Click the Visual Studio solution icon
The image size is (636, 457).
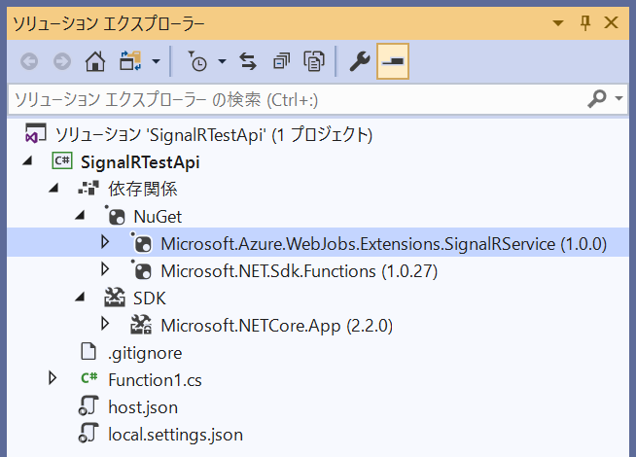pos(36,134)
